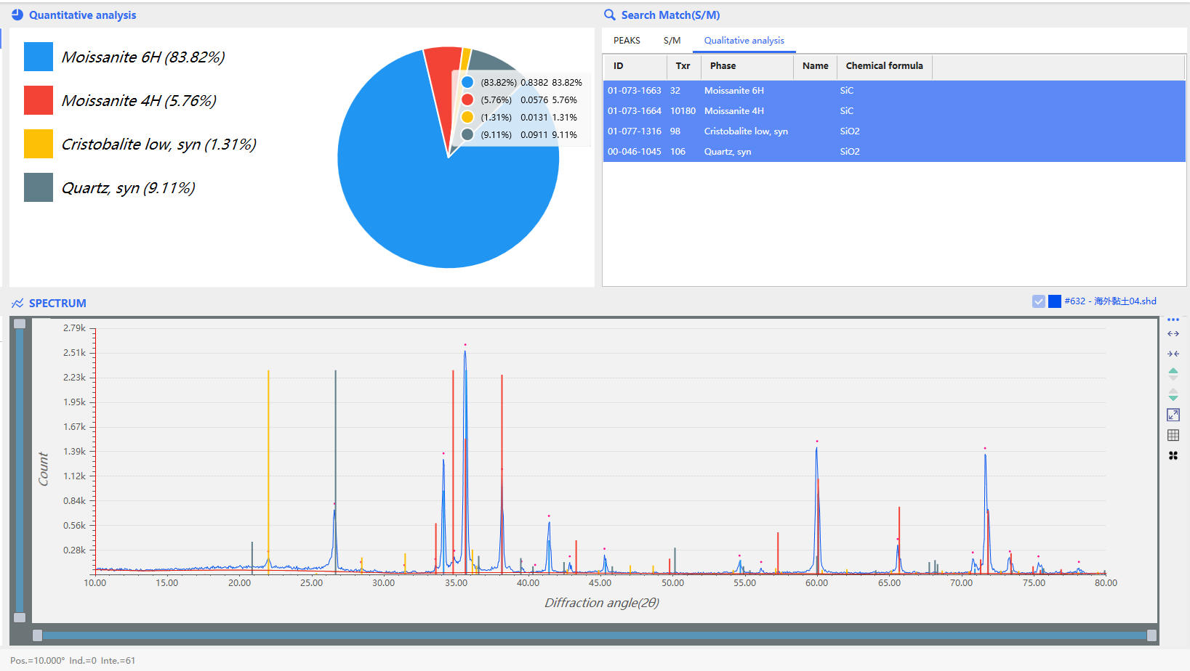Open the three-dot more options menu
This screenshot has height=671, width=1190.
[x=1173, y=320]
